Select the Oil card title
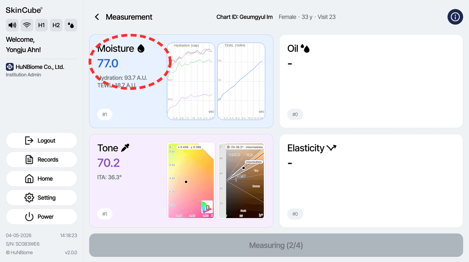The width and height of the screenshot is (469, 262). (x=293, y=48)
